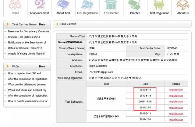Click 'register now' for HSKK 2019-12-1
This screenshot has width=195, height=127.
click(176, 119)
